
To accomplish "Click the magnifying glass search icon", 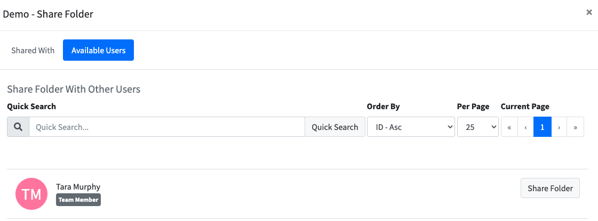I will click(18, 127).
